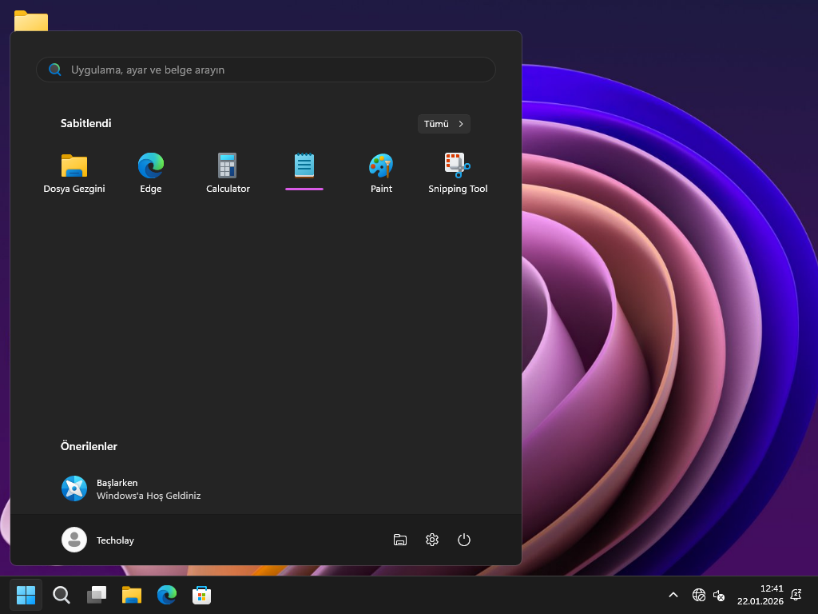Launch Edge from pinned apps
The width and height of the screenshot is (818, 614).
click(151, 173)
